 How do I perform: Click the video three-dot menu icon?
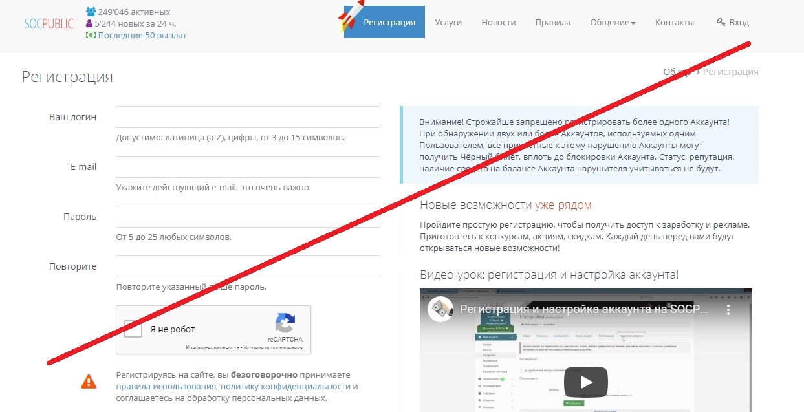(x=730, y=309)
